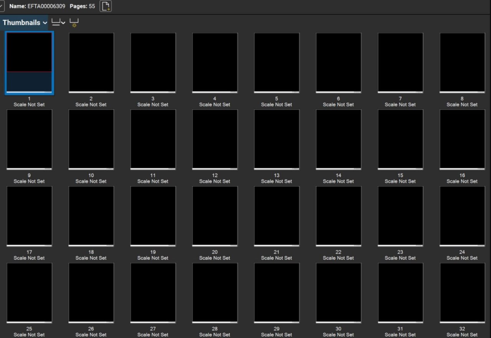
Task: Click "Scale Not Set" under page 12
Action: point(215,181)
